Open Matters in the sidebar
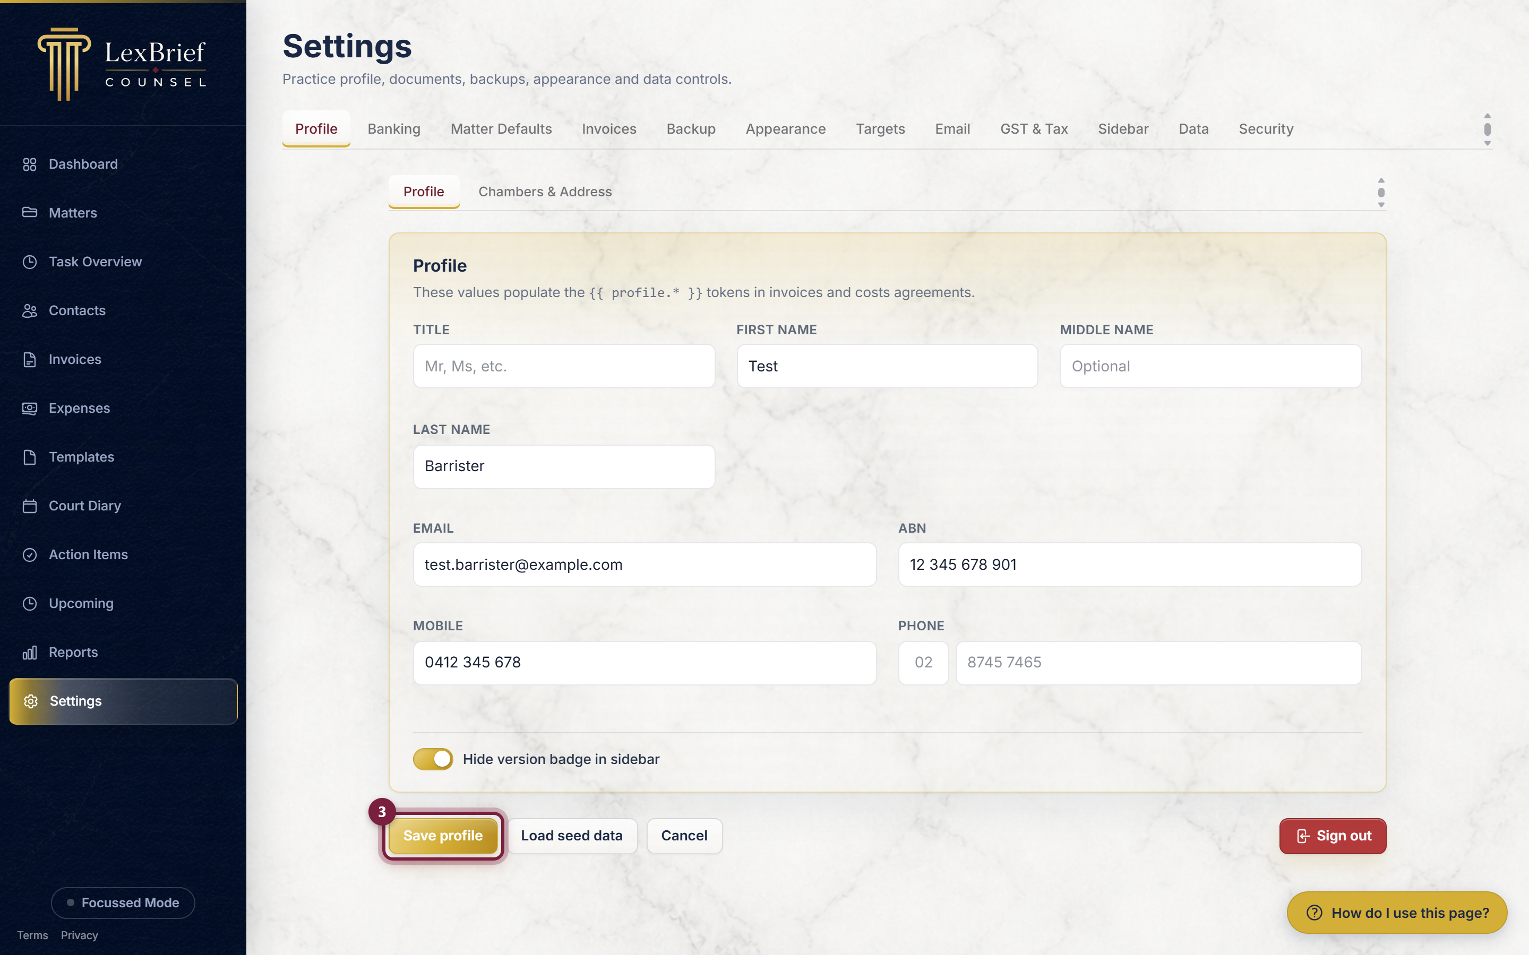The width and height of the screenshot is (1529, 955). (123, 213)
